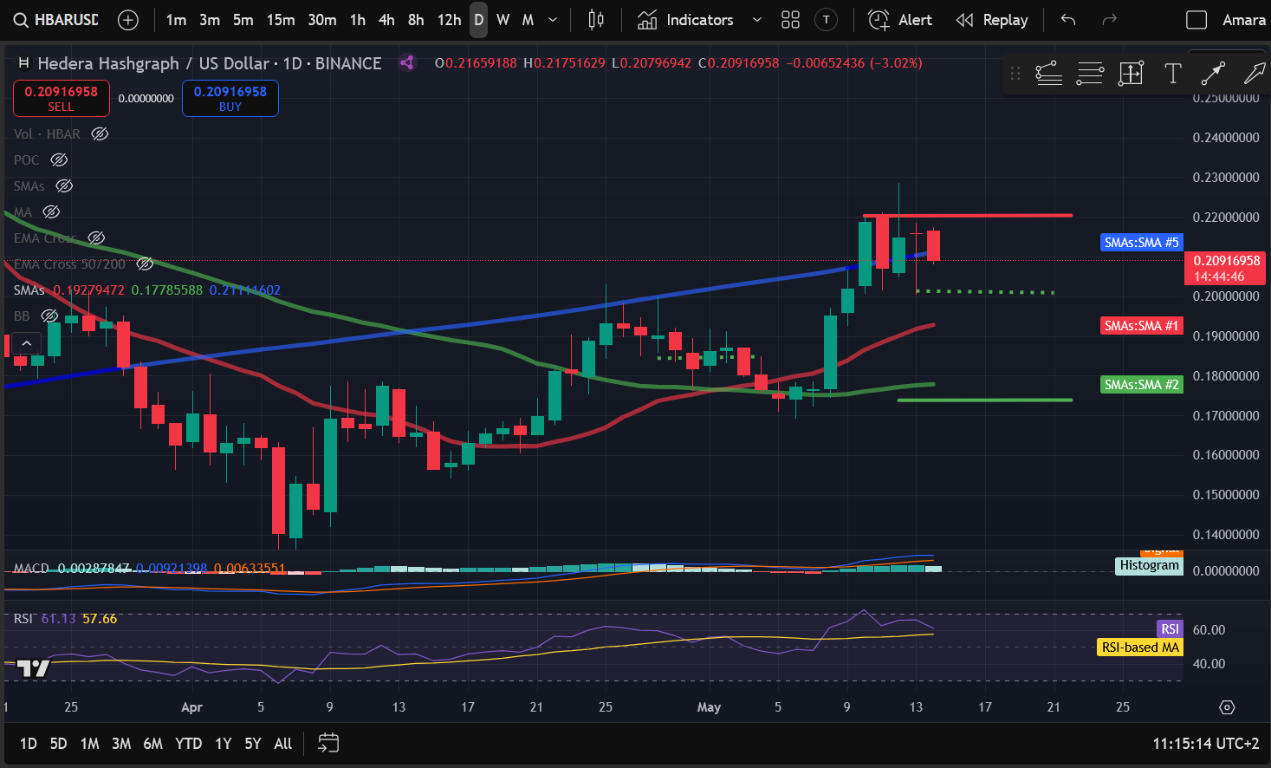Grab the drawing toolbar drag handle

click(x=1015, y=74)
